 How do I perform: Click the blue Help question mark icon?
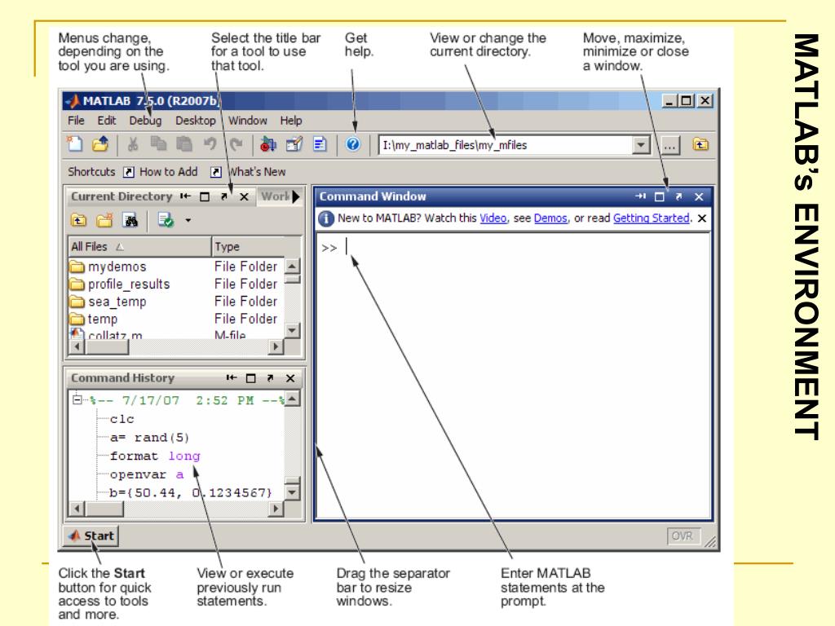coord(352,144)
